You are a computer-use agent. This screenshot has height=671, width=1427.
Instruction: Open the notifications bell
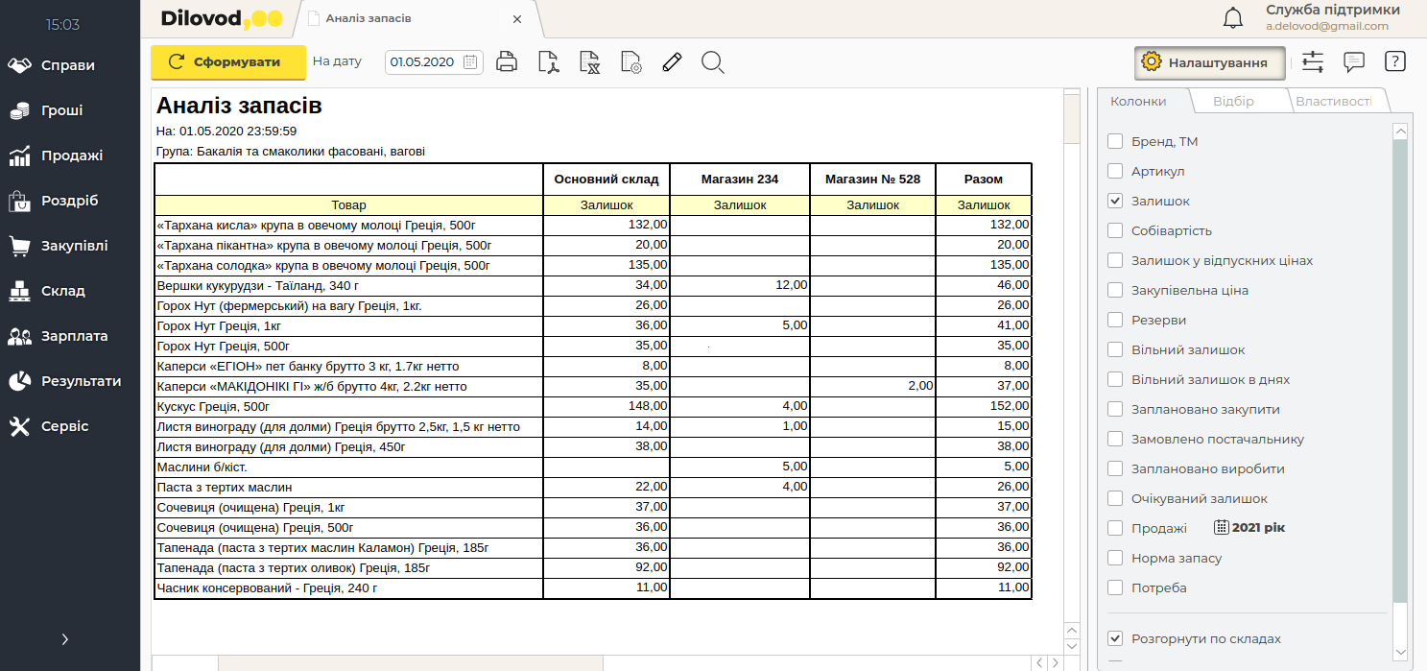pyautogui.click(x=1233, y=18)
